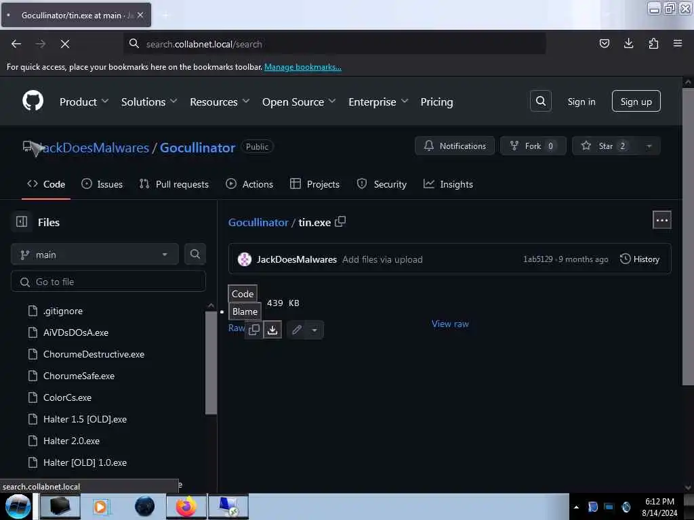
Task: Expand the Enterprise menu
Action: tap(378, 102)
